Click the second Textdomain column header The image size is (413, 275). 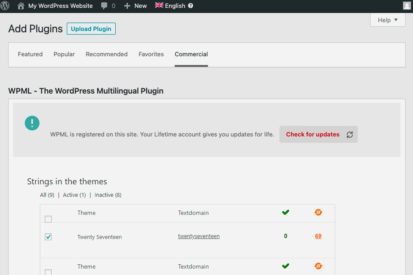point(193,266)
